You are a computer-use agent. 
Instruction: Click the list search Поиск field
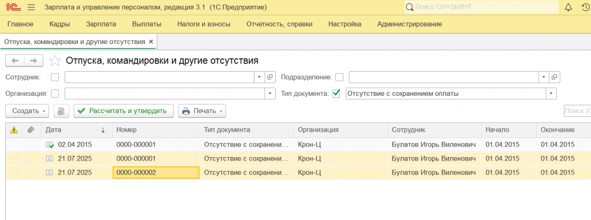coord(577,111)
